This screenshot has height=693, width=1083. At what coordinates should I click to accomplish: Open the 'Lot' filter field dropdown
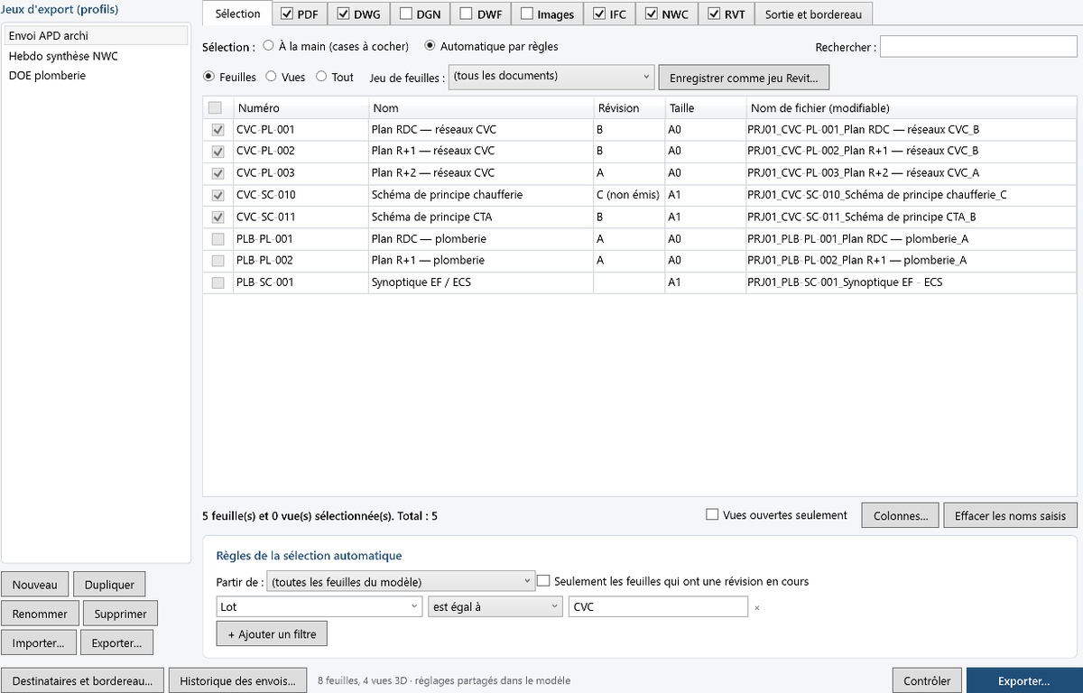pyautogui.click(x=319, y=607)
